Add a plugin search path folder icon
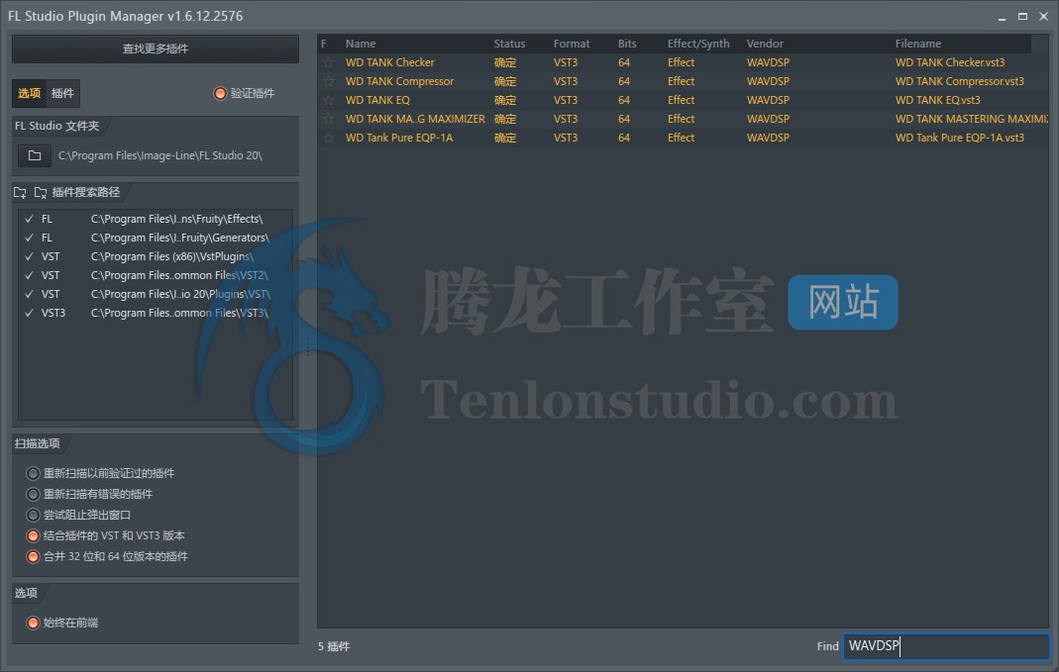This screenshot has height=672, width=1059. point(20,192)
